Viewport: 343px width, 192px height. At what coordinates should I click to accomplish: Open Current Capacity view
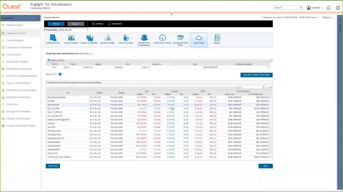coord(71,39)
